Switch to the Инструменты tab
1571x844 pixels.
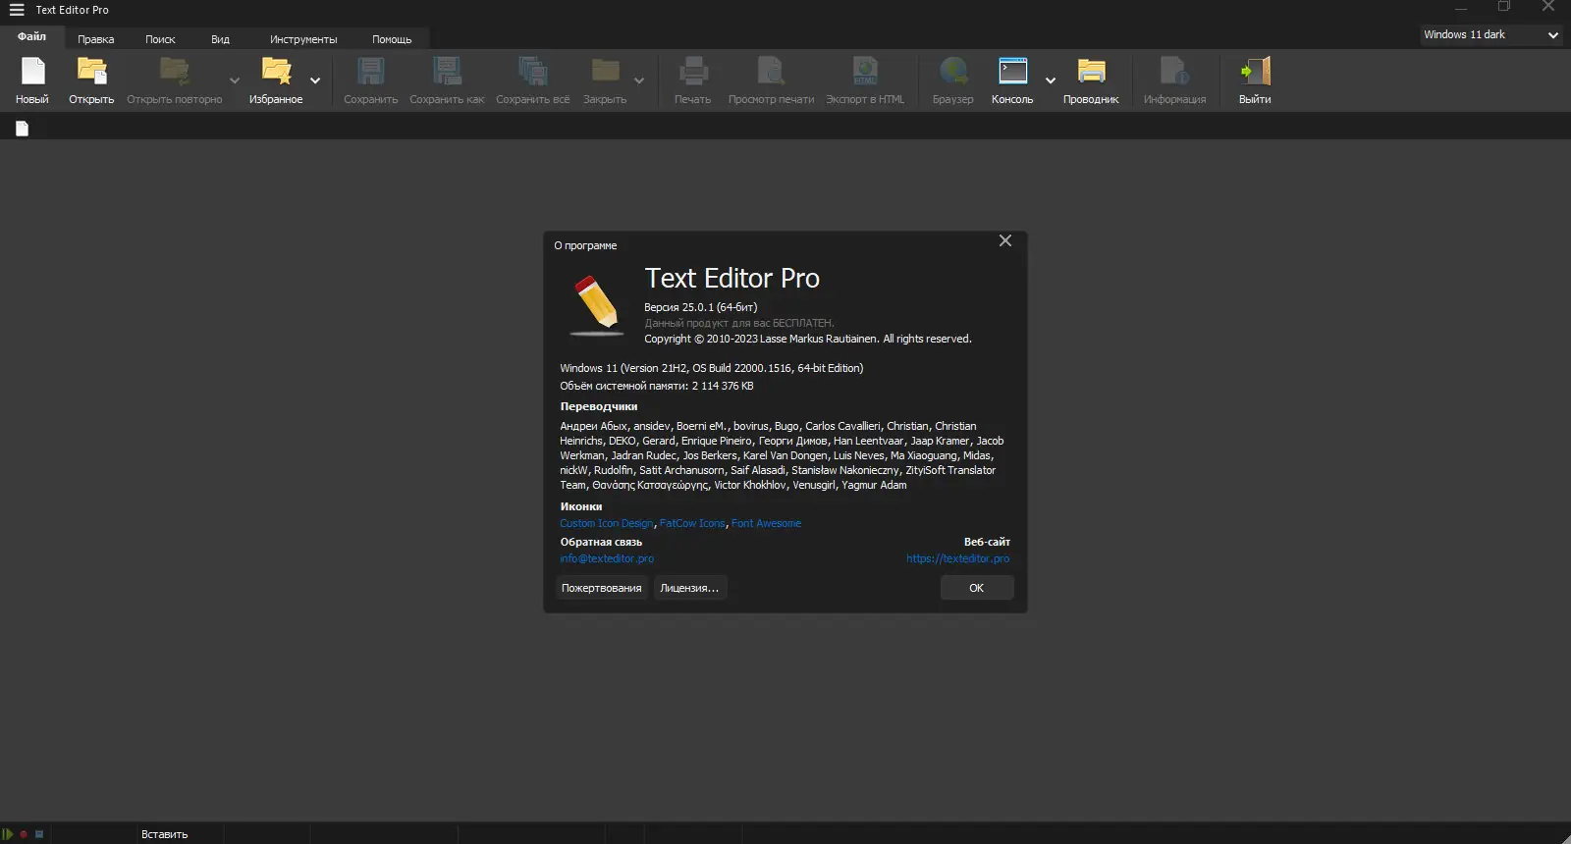coord(303,39)
